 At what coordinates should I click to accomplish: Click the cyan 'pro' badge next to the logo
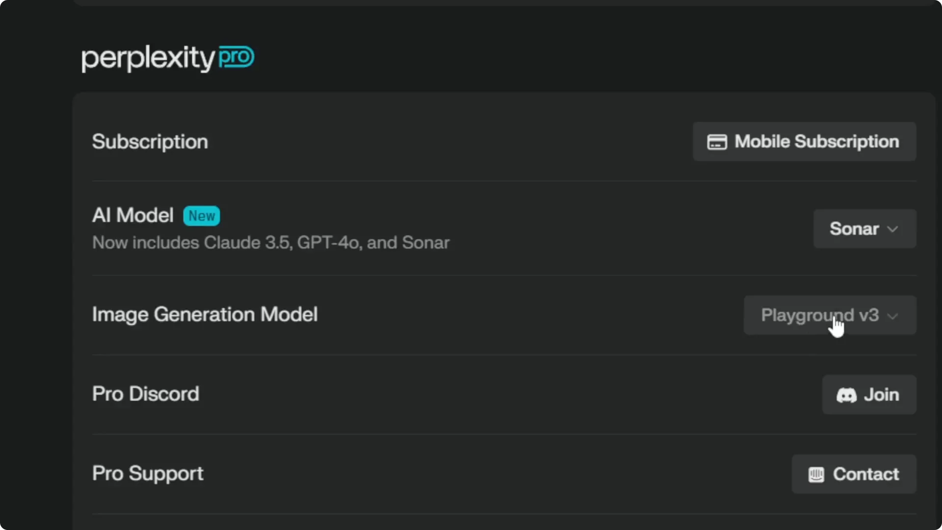click(236, 57)
